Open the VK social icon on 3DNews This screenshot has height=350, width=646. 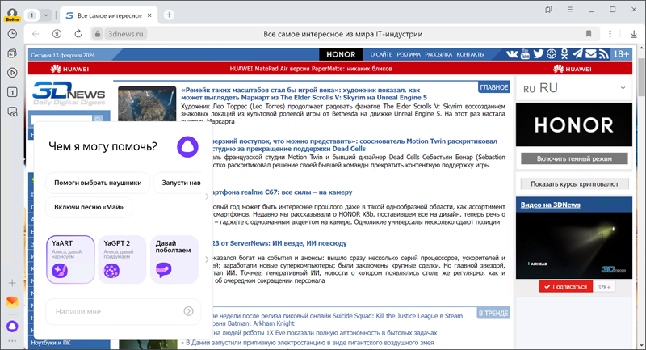pos(513,54)
